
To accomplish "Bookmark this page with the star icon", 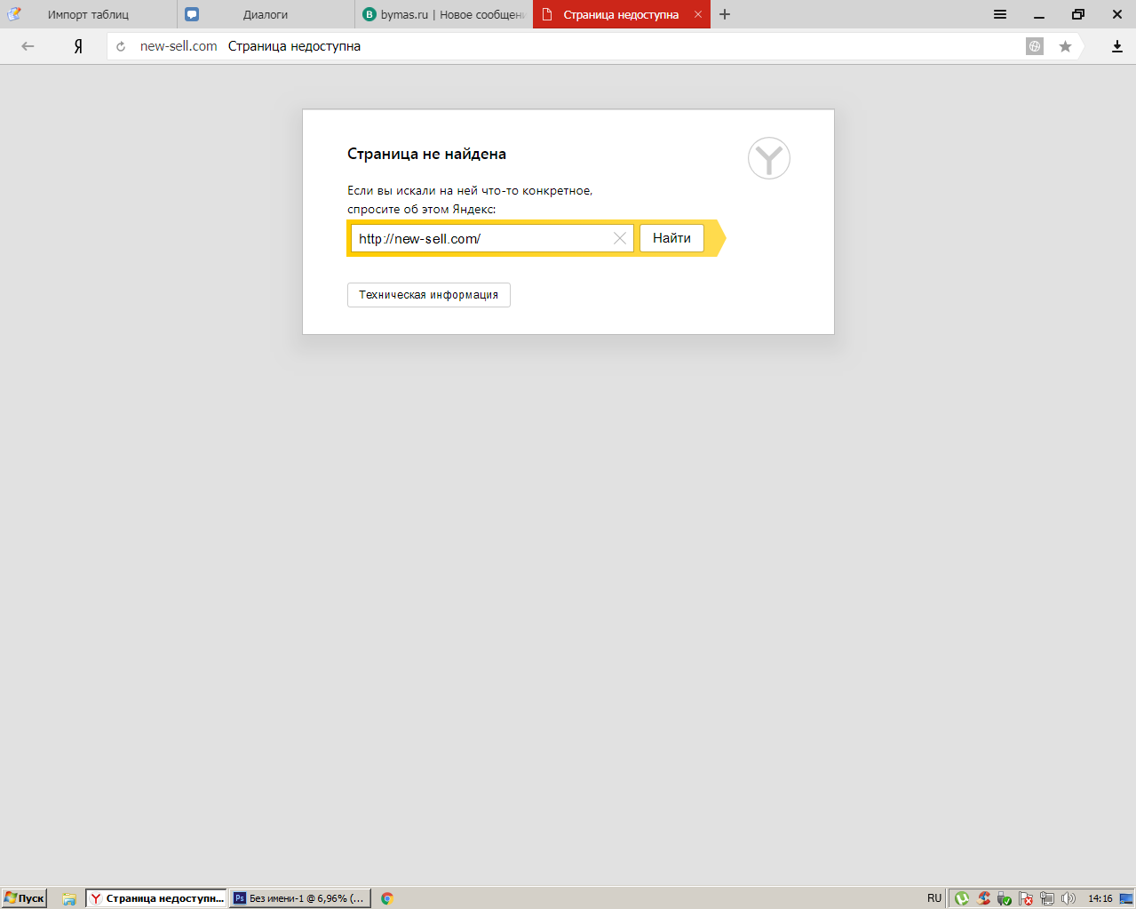I will point(1065,46).
